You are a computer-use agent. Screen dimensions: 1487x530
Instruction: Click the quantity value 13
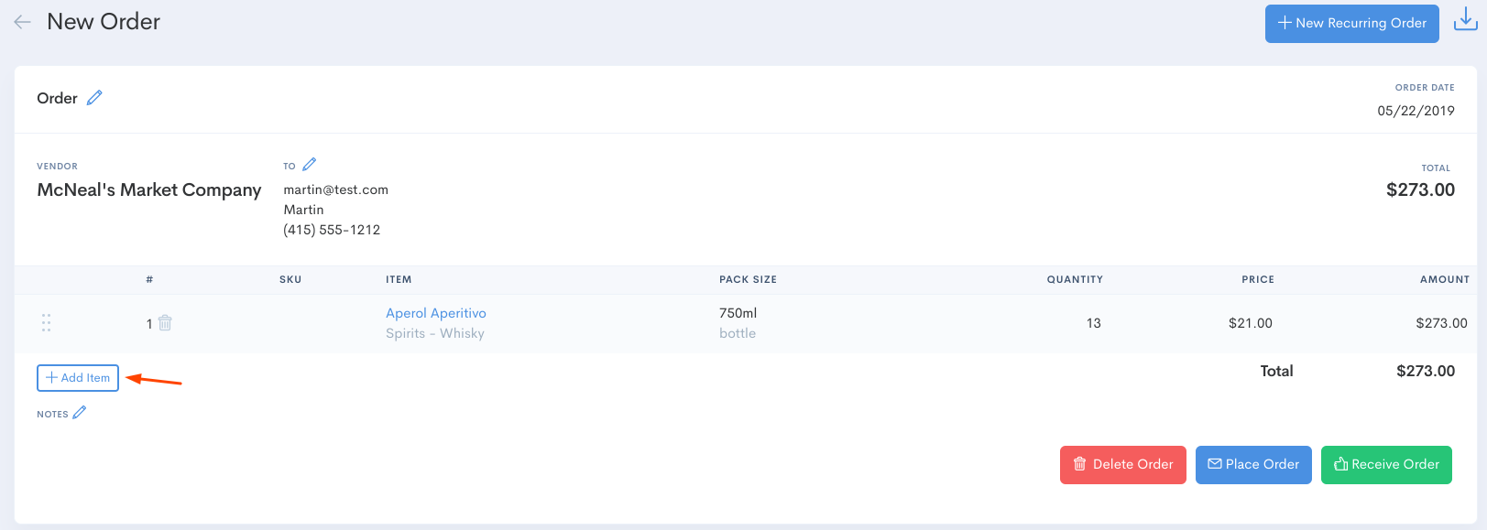coord(1094,323)
